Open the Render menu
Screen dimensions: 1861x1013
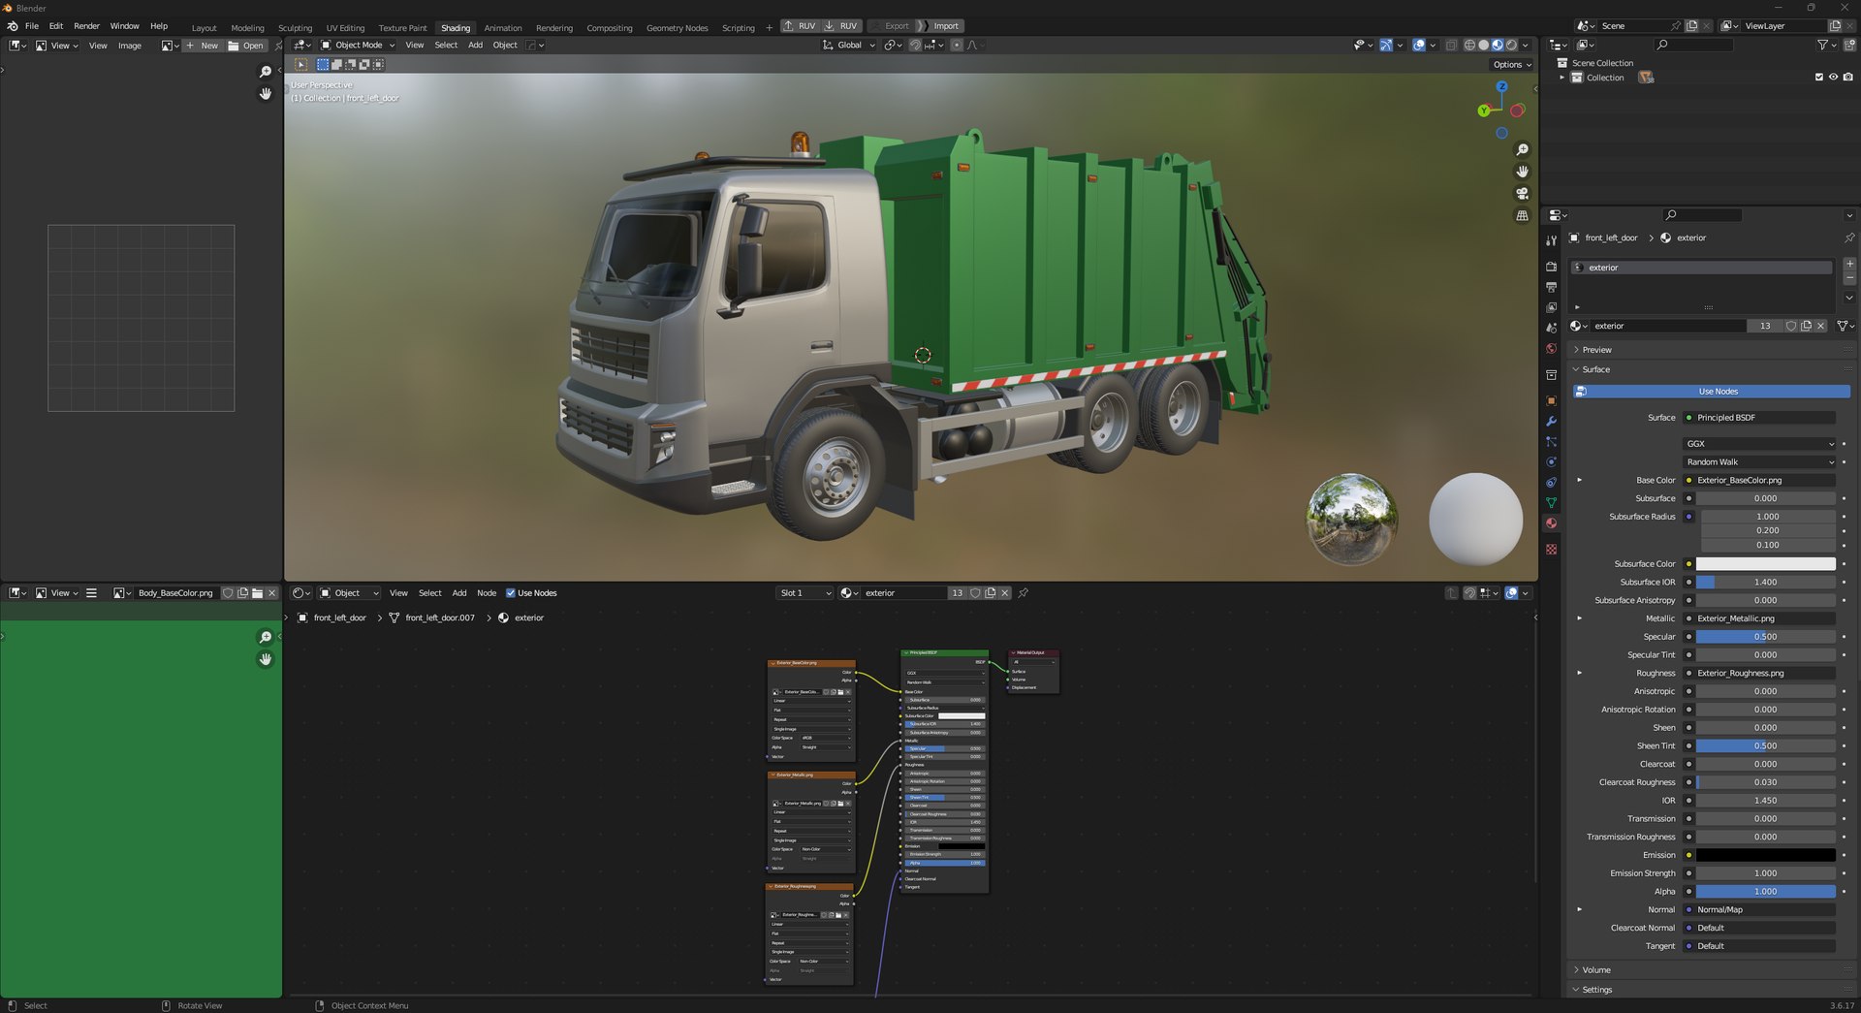[86, 26]
